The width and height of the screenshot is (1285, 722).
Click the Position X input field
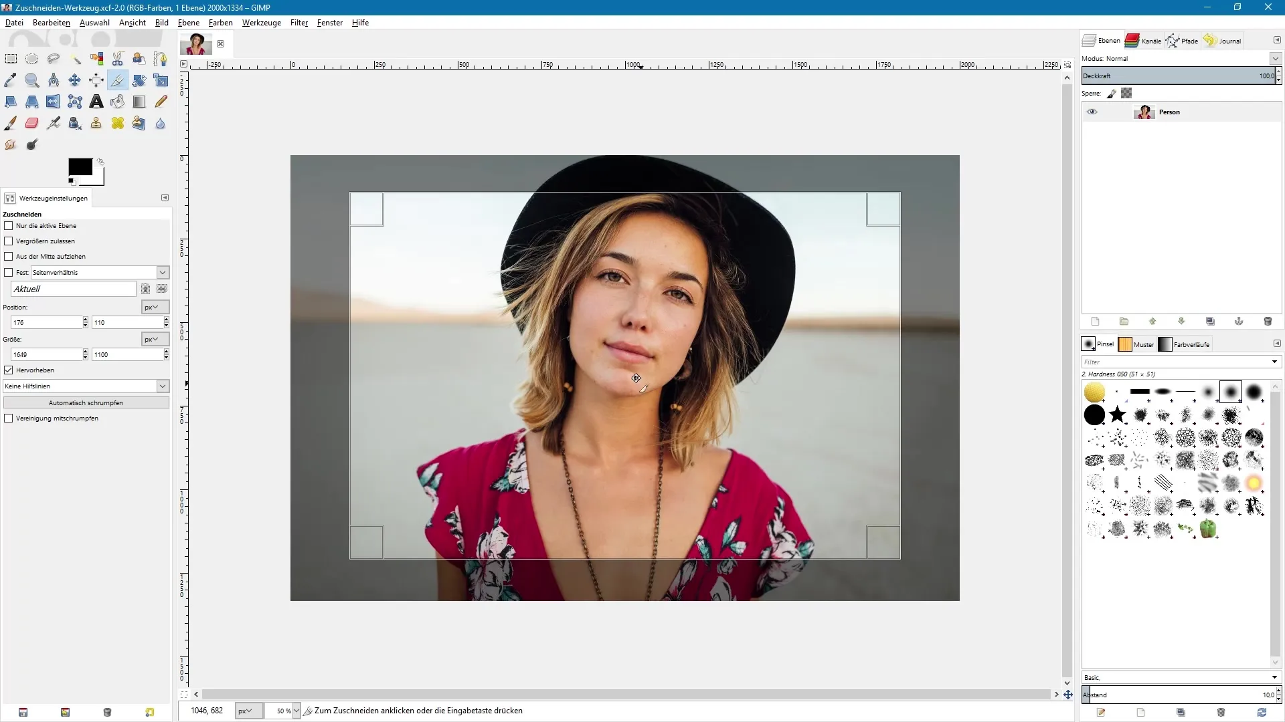[x=46, y=323]
